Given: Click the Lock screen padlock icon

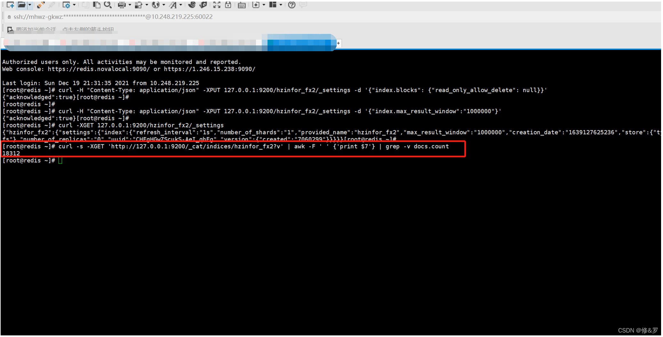Looking at the screenshot, I should (228, 5).
